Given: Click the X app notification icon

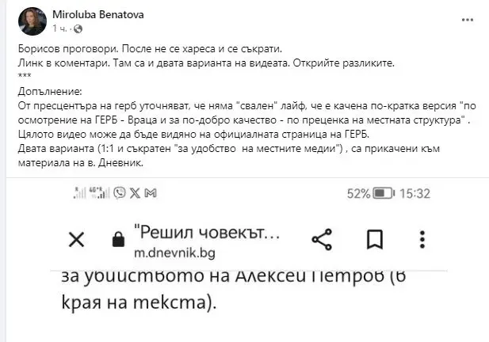Looking at the screenshot, I should 135,193.
